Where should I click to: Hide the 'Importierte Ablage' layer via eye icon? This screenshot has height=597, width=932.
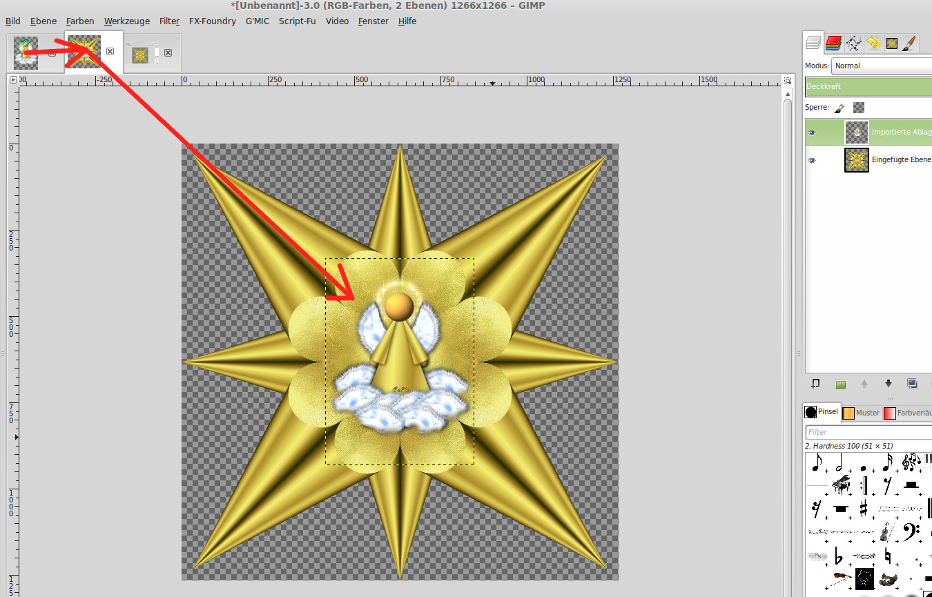(x=812, y=133)
